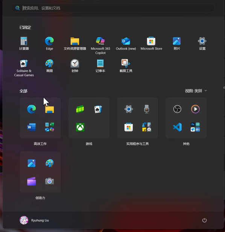This screenshot has width=225, height=232.
Task: Launch Microsoft 365 Copilot from pinned apps
Action: tap(100, 45)
